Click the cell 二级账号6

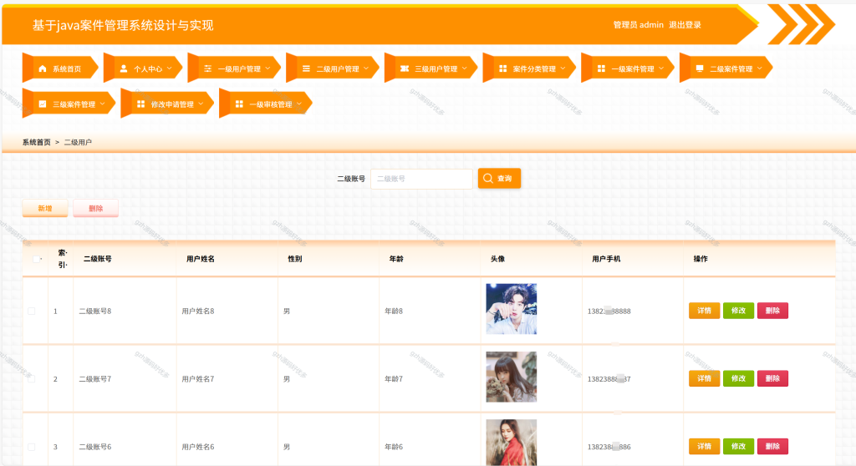95,447
